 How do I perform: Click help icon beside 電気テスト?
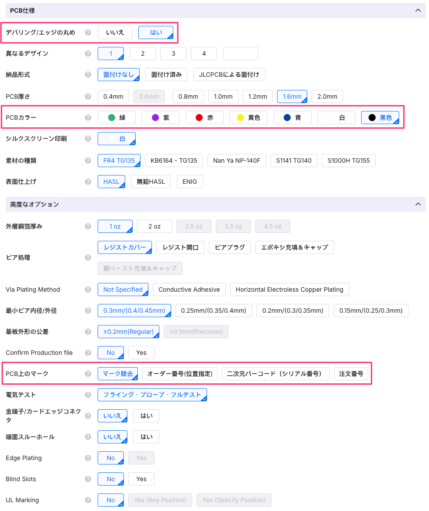[88, 395]
